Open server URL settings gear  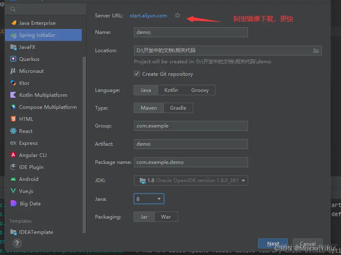click(x=178, y=16)
